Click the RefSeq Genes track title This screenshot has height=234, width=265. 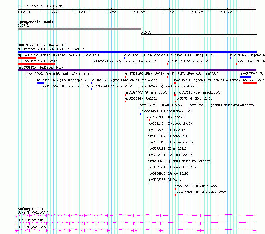(x=30, y=209)
